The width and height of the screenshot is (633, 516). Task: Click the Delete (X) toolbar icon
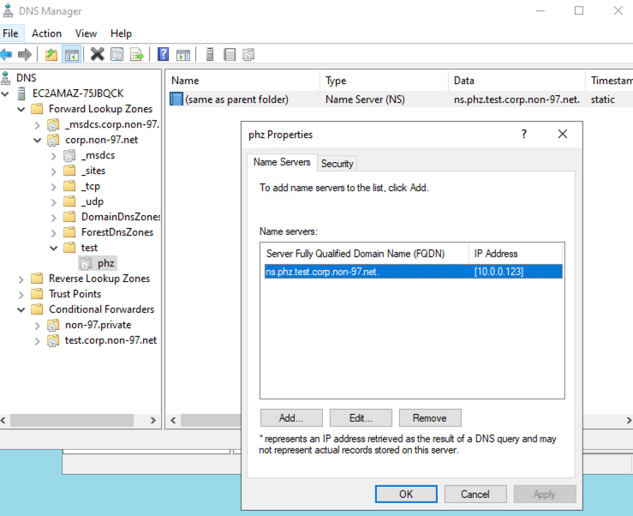click(97, 55)
